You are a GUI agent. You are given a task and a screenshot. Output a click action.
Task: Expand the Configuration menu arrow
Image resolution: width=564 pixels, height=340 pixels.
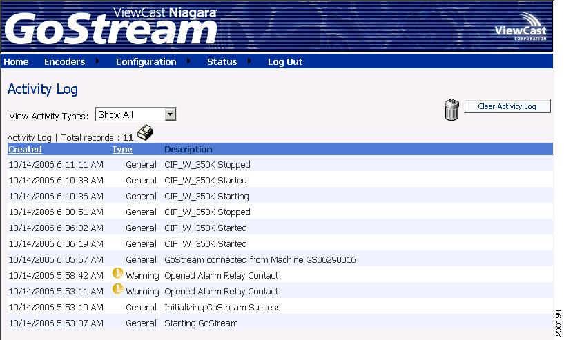(x=188, y=61)
